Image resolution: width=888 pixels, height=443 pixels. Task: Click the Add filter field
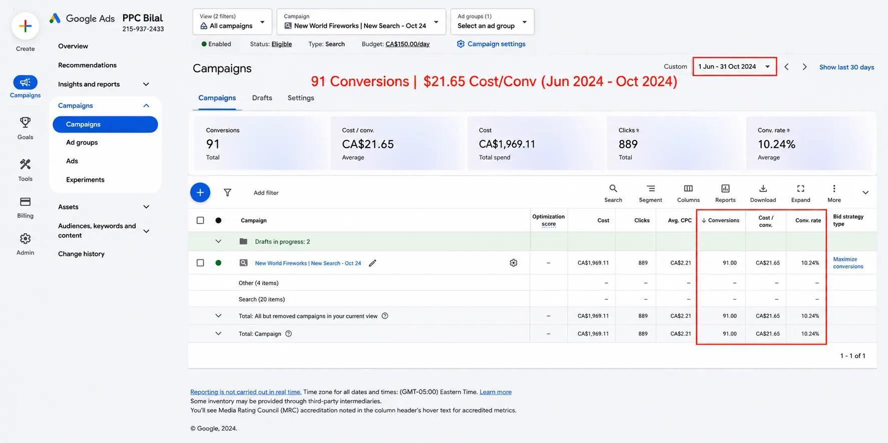pos(266,193)
